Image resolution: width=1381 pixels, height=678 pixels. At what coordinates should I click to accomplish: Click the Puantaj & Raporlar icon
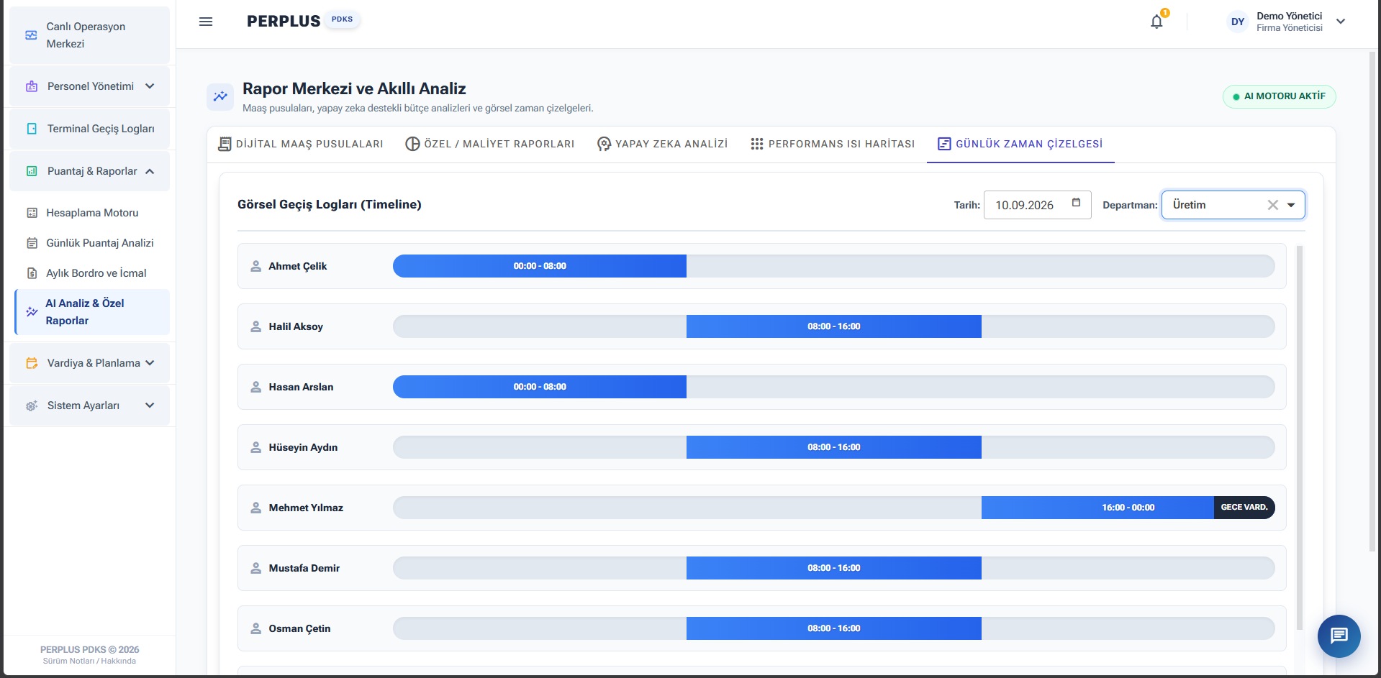(x=32, y=171)
